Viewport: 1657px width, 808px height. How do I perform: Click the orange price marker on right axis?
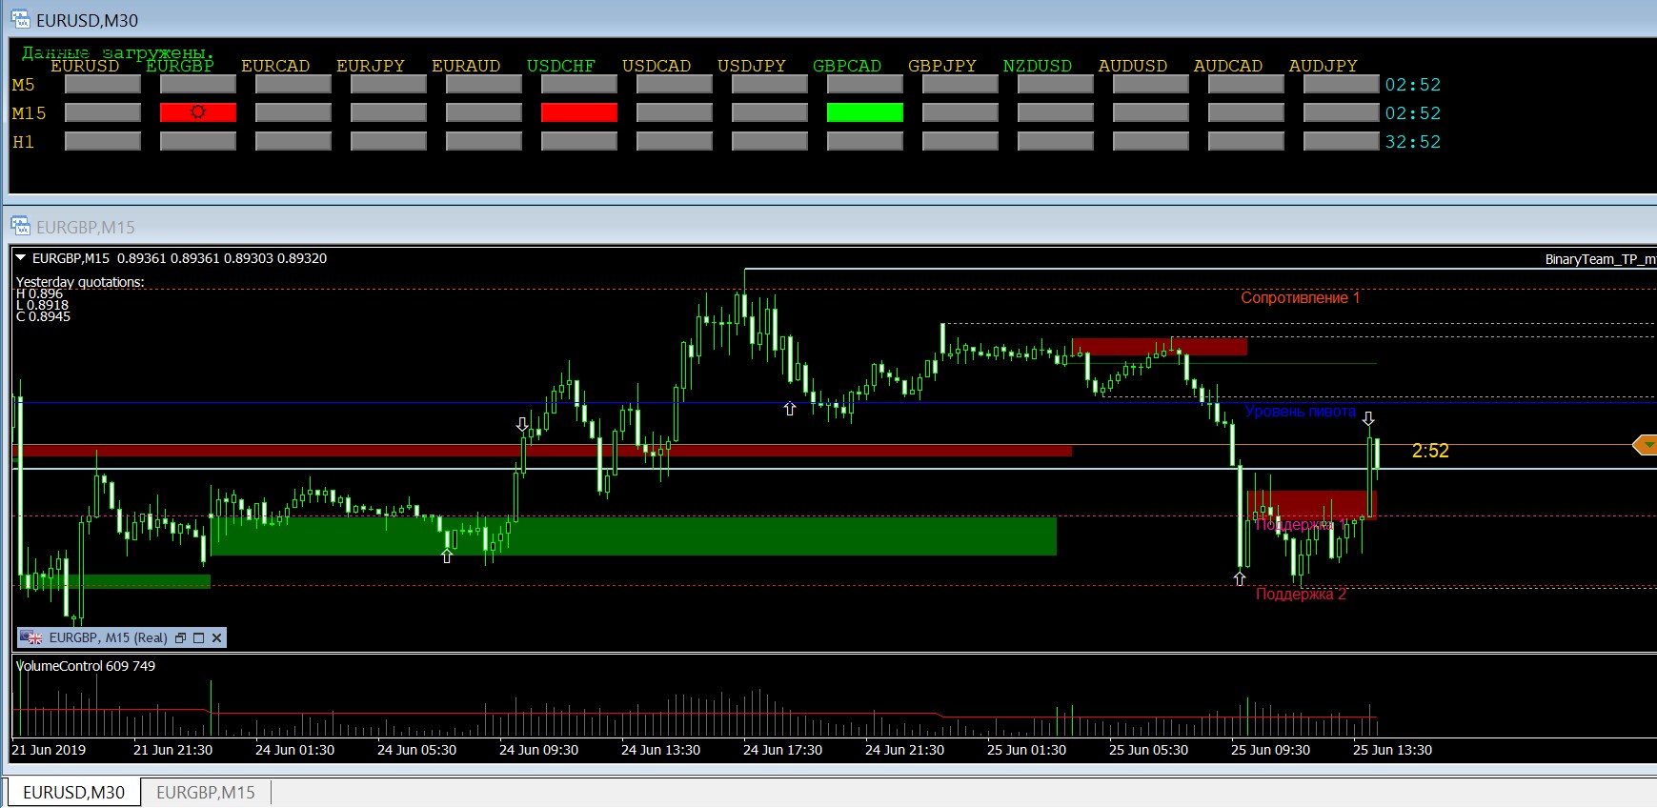[x=1645, y=445]
